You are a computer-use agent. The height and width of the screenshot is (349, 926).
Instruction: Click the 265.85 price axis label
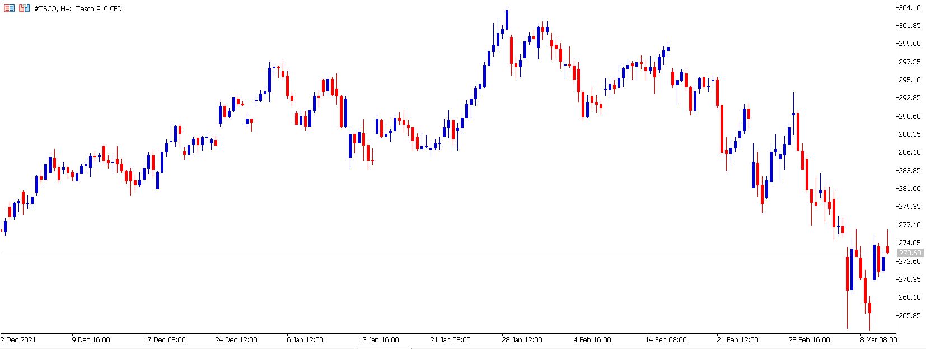coord(910,316)
